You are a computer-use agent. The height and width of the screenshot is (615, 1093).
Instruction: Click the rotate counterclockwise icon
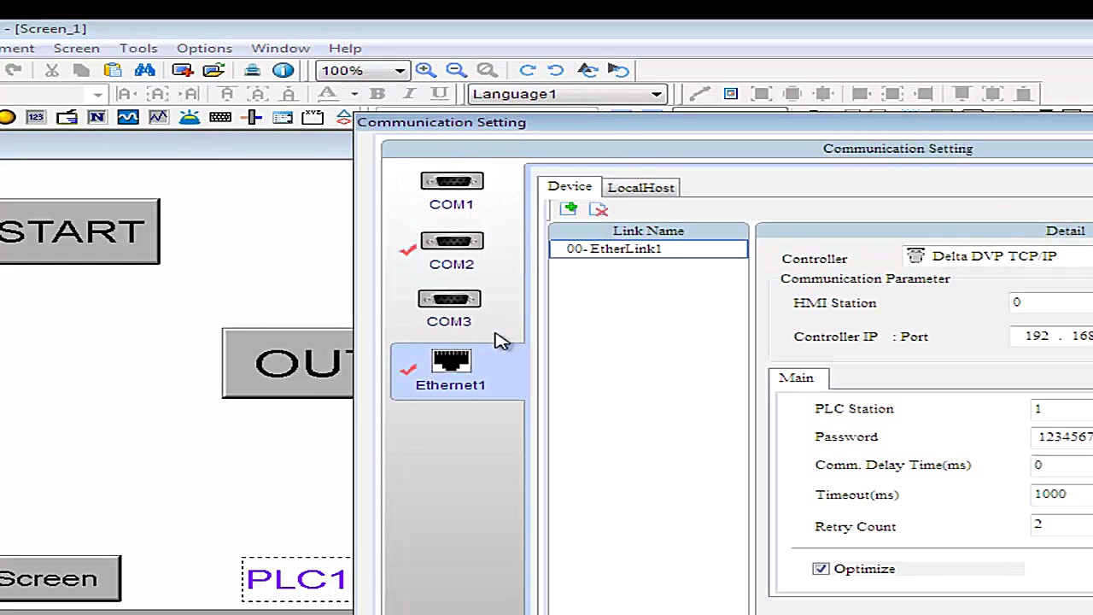556,70
